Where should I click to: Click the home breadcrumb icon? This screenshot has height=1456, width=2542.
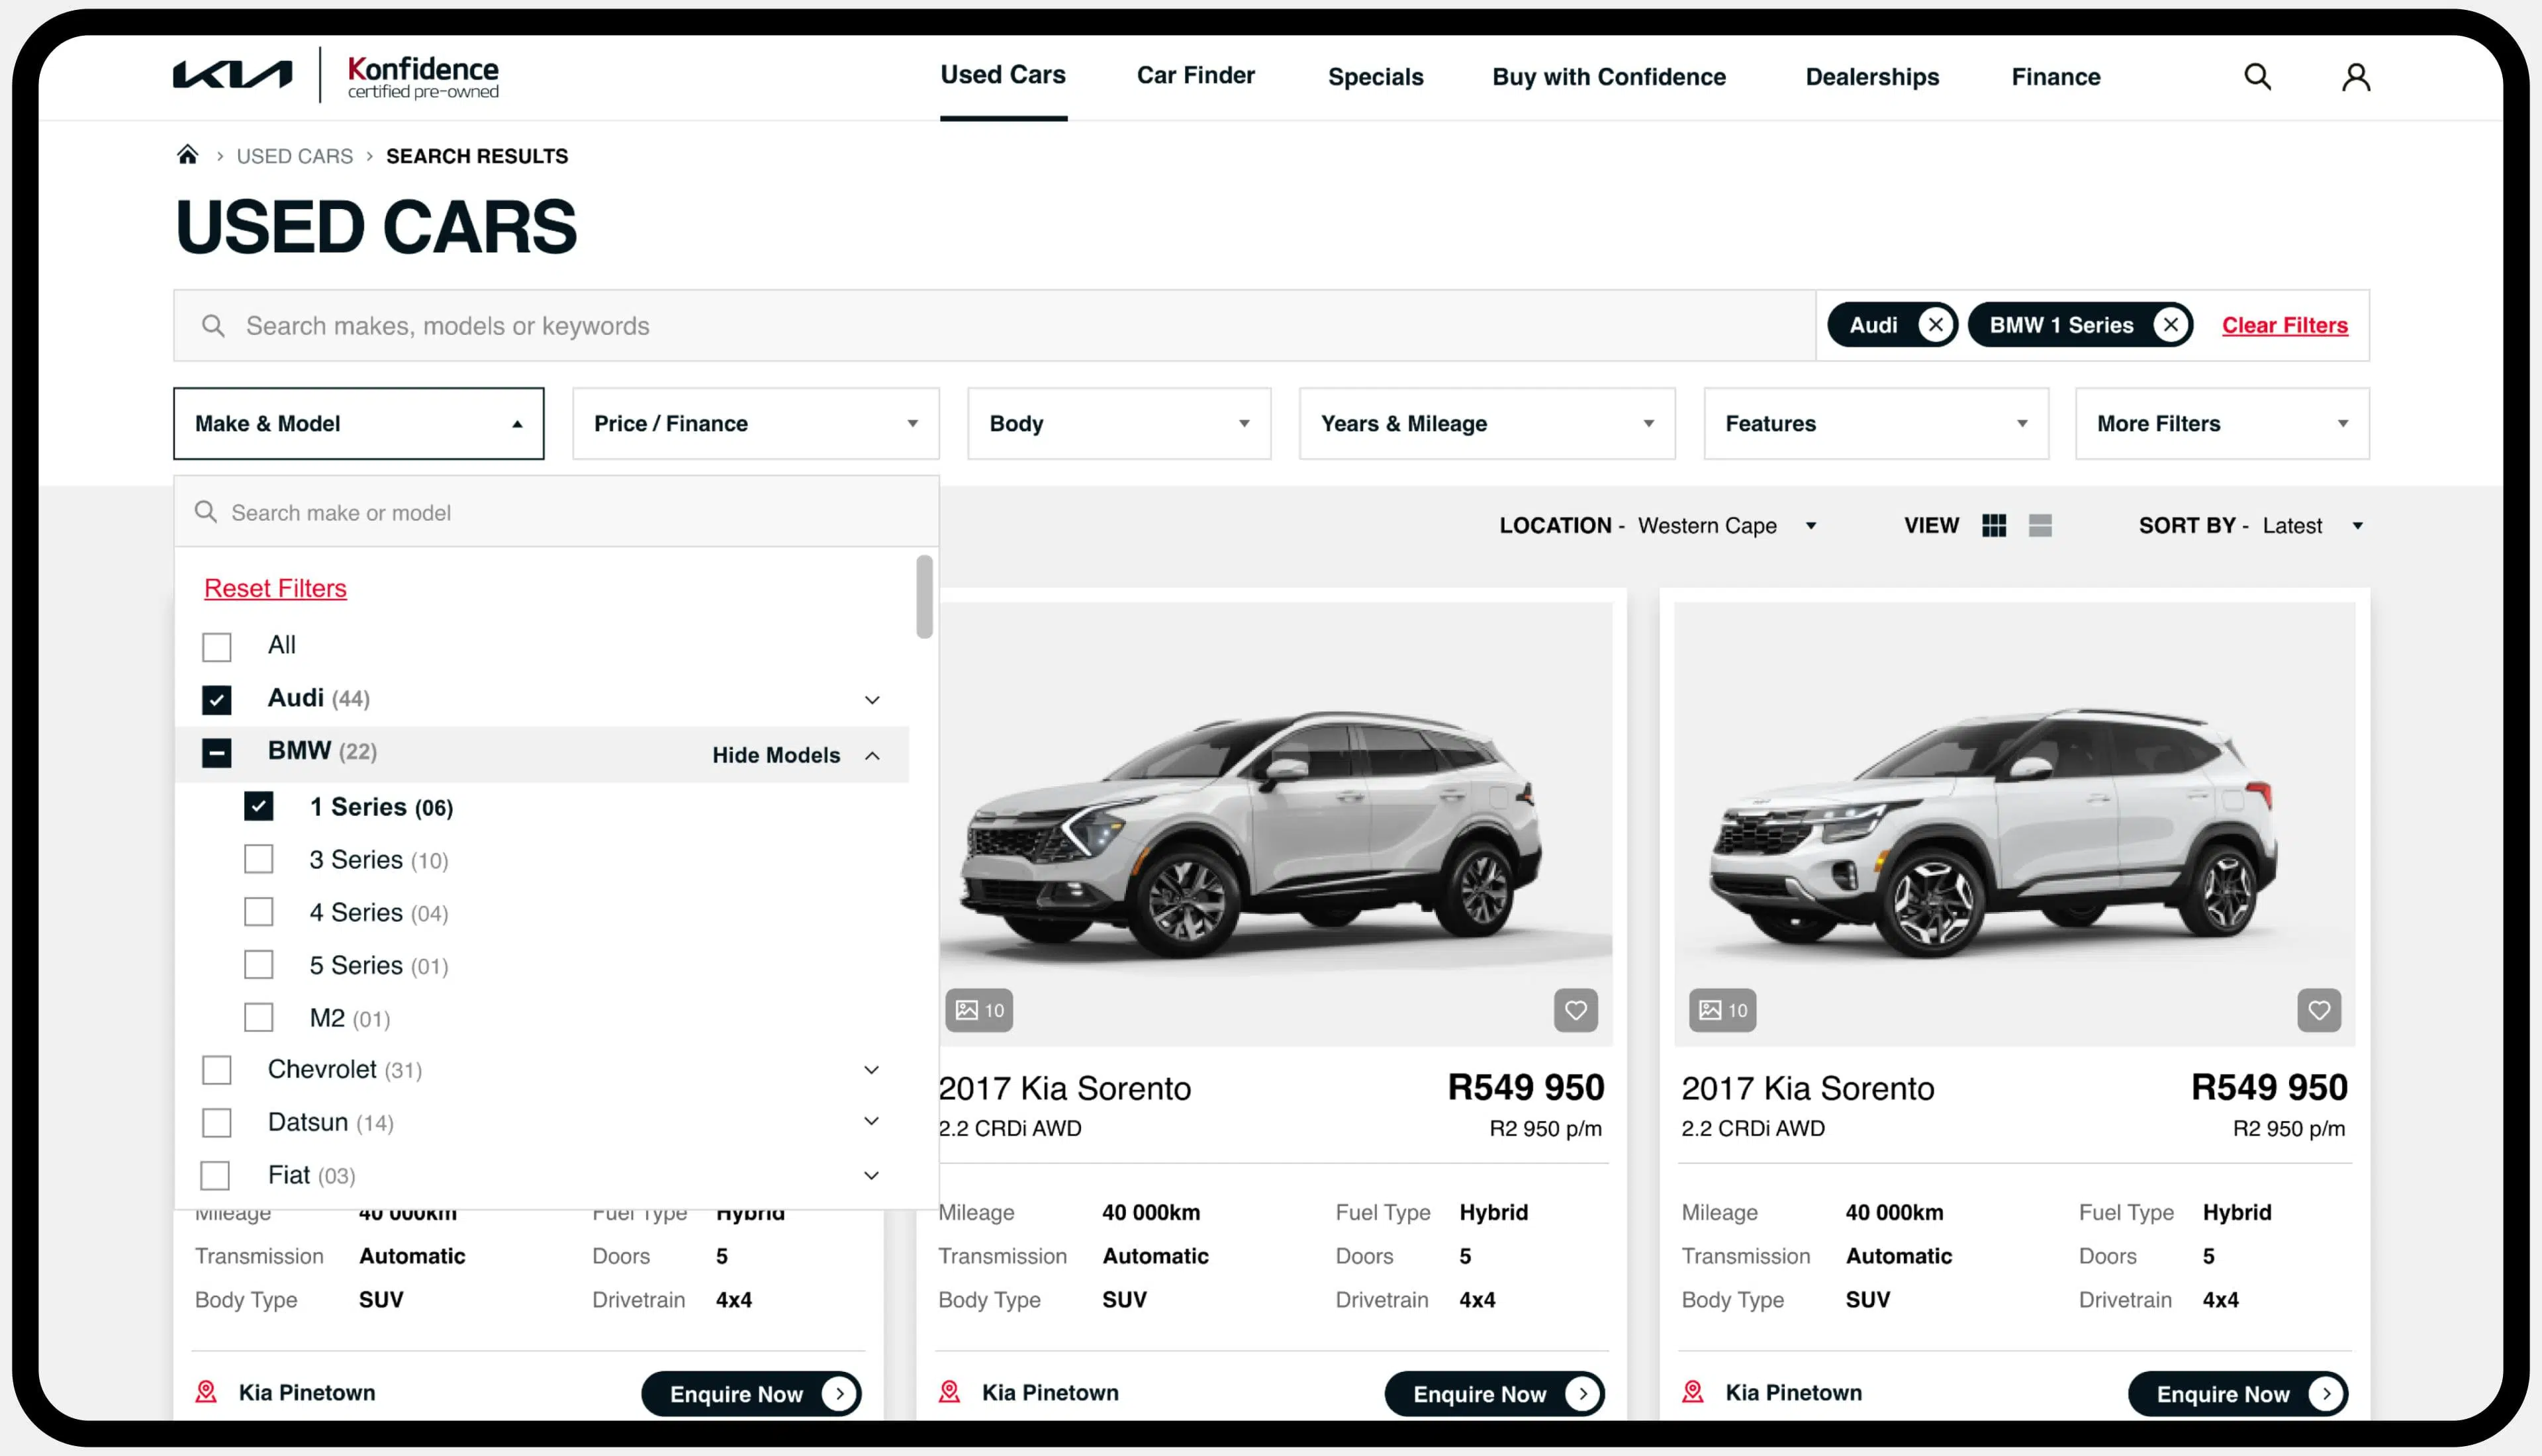[x=187, y=155]
